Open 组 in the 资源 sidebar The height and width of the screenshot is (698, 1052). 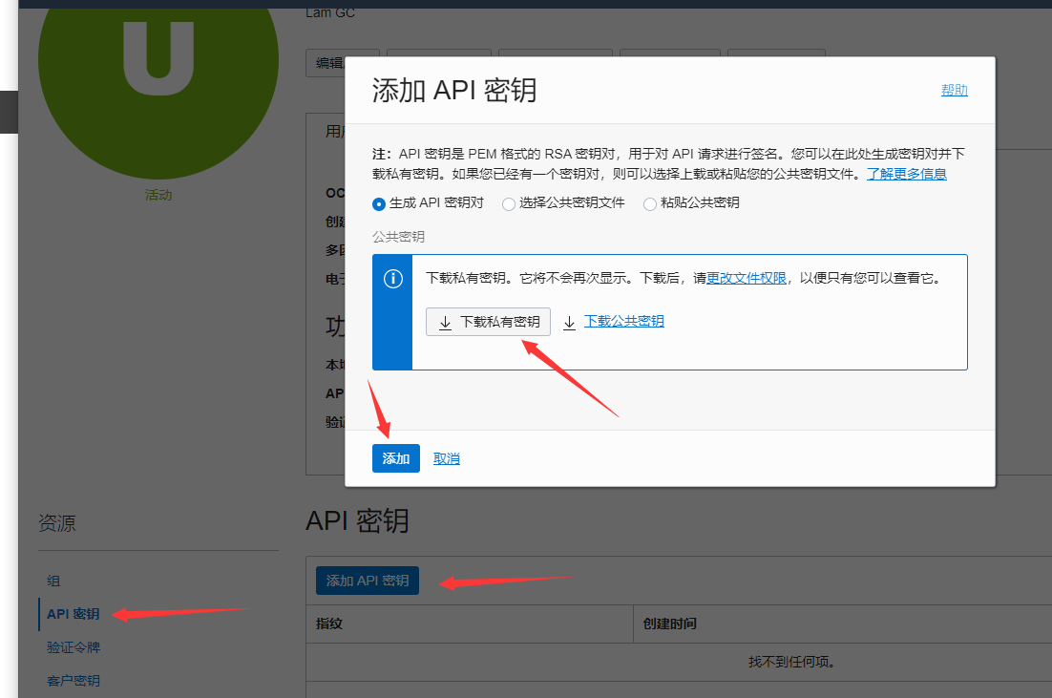(53, 581)
